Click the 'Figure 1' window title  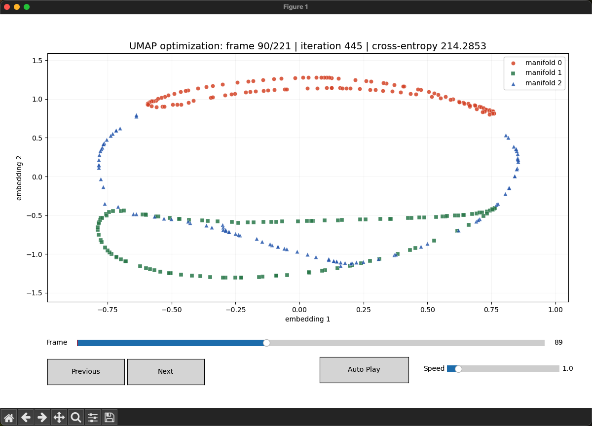click(296, 7)
